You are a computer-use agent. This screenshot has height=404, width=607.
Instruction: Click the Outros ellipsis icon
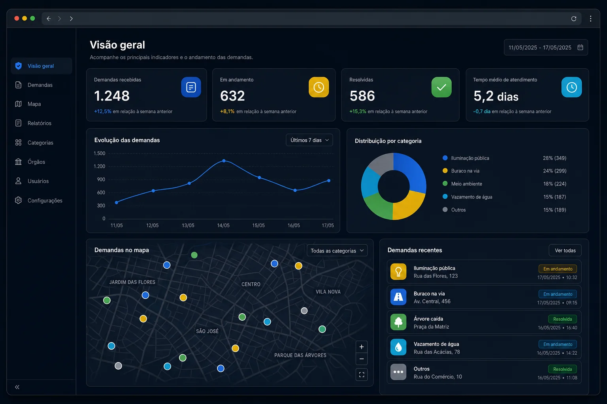click(x=398, y=372)
